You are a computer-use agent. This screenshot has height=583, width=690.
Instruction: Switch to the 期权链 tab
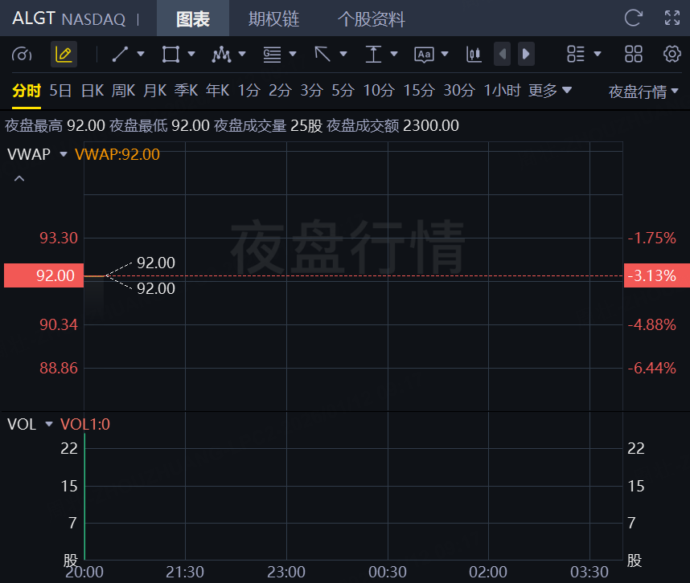274,19
